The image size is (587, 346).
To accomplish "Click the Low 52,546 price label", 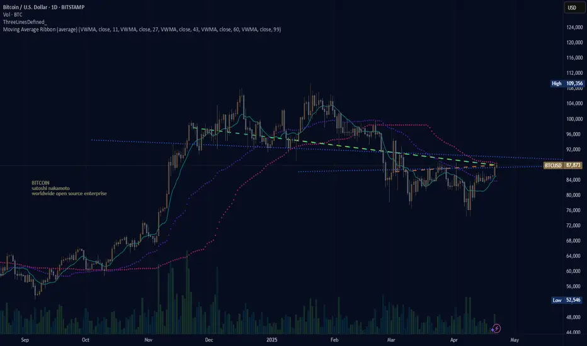I will [567, 300].
